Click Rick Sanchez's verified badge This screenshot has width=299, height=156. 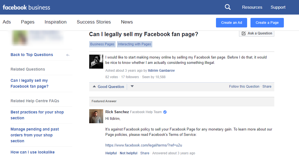click(165, 112)
